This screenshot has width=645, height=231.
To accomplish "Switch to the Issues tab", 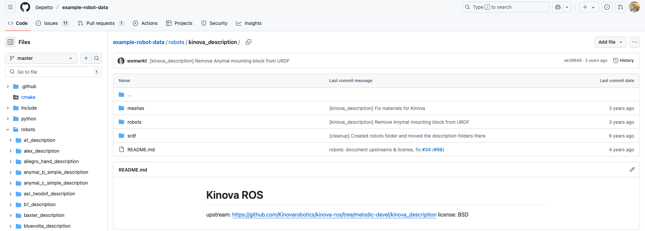I will [x=52, y=23].
